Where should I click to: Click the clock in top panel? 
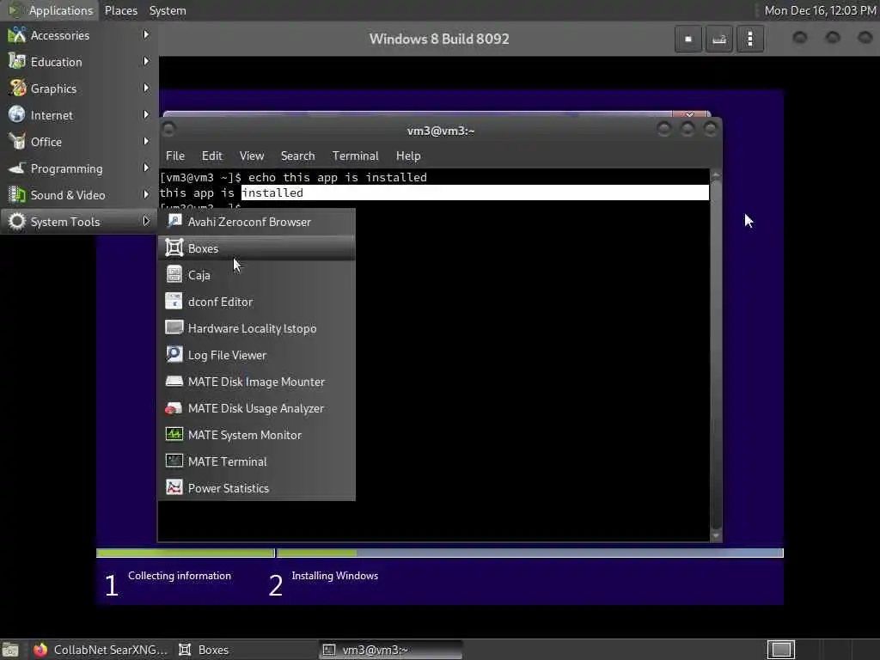tap(820, 10)
